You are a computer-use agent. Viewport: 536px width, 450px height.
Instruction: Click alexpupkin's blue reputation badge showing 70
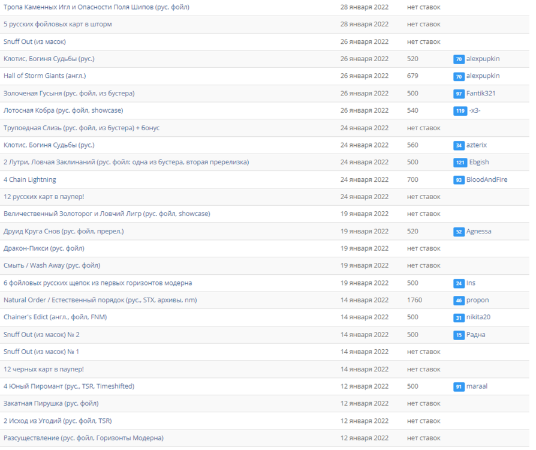point(459,59)
